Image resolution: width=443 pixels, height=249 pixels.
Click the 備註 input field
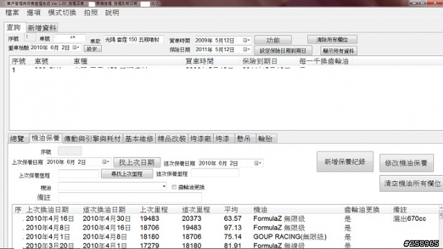pos(130,197)
